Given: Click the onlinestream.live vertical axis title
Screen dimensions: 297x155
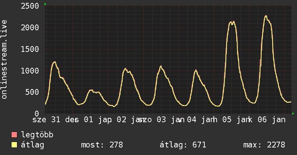Looking at the screenshot, I should (x=4, y=59).
